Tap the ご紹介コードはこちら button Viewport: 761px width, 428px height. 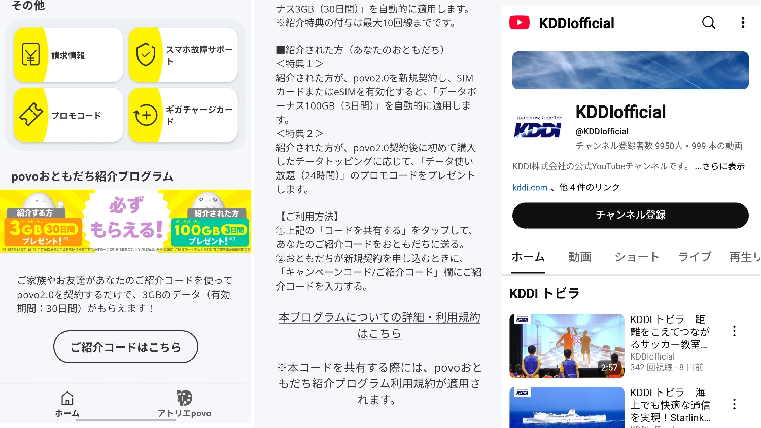coord(126,347)
